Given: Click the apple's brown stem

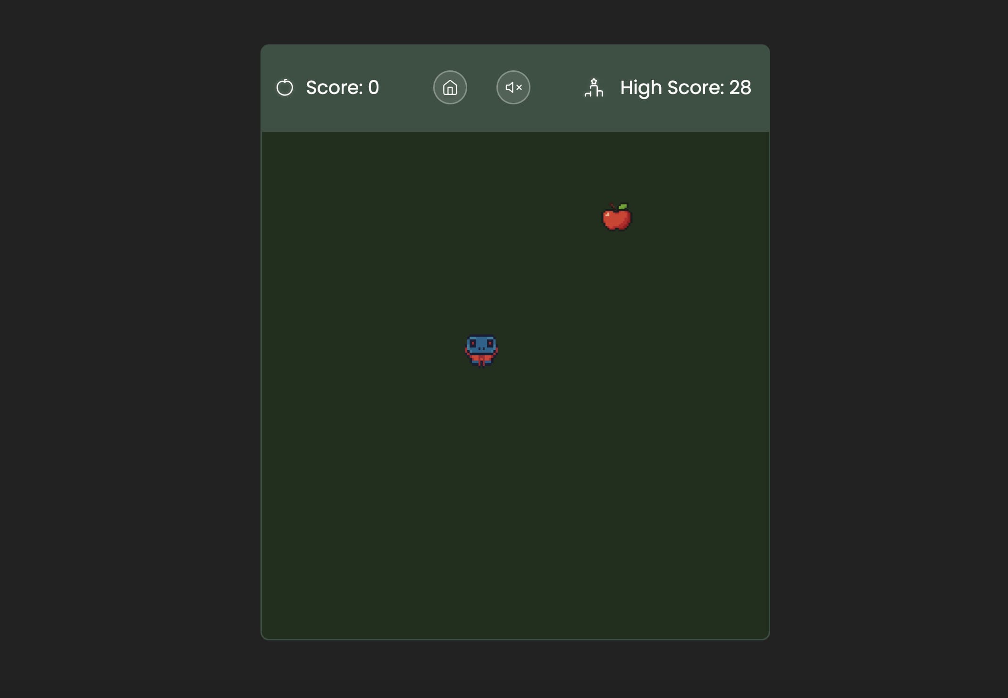Looking at the screenshot, I should [x=617, y=208].
